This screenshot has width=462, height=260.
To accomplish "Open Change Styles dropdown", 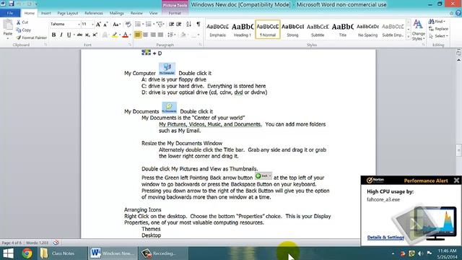I will click(x=419, y=30).
